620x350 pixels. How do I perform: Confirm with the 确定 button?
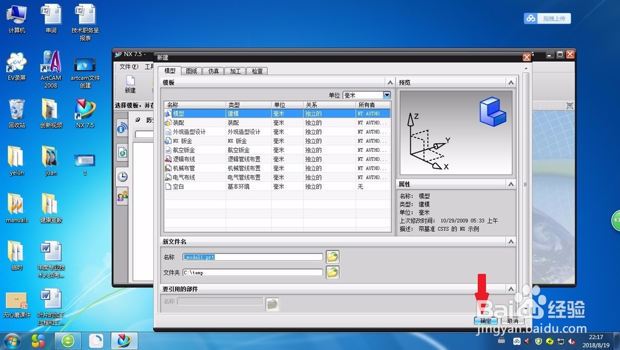[x=485, y=321]
